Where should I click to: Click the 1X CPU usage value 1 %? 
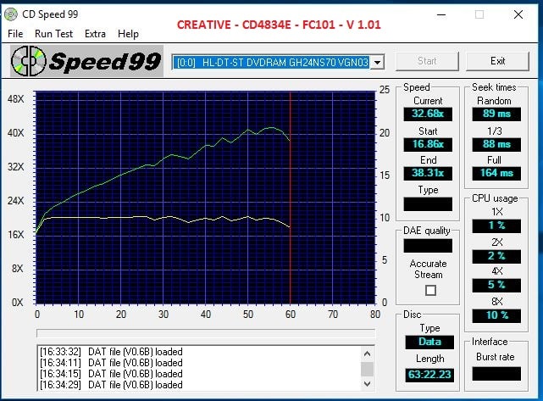click(496, 226)
